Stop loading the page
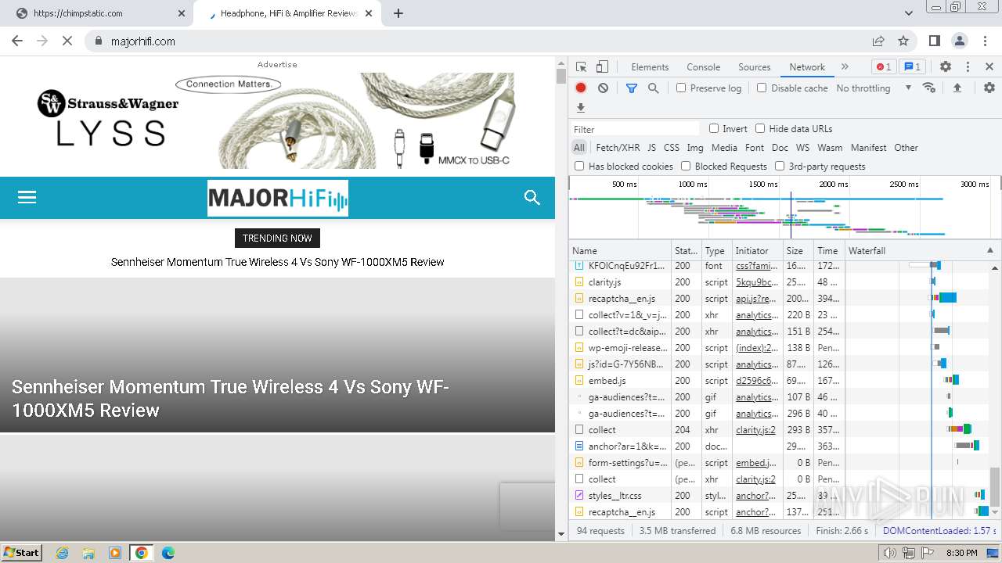The image size is (1002, 563). (67, 41)
